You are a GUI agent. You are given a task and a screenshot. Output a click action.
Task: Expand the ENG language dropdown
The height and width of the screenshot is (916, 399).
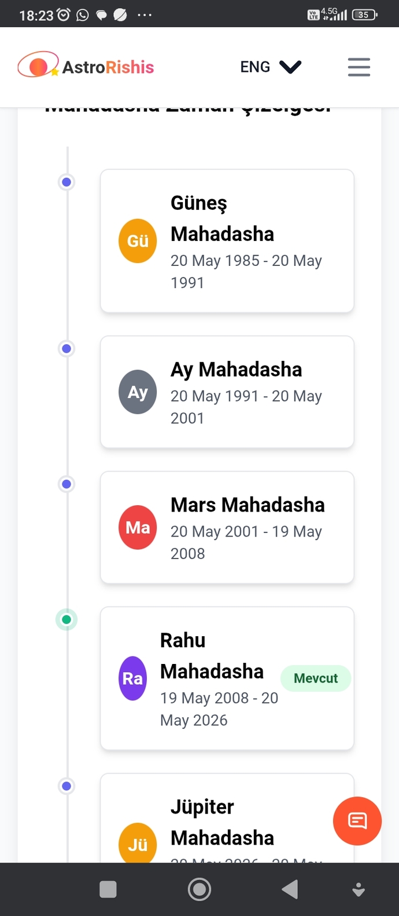click(271, 67)
